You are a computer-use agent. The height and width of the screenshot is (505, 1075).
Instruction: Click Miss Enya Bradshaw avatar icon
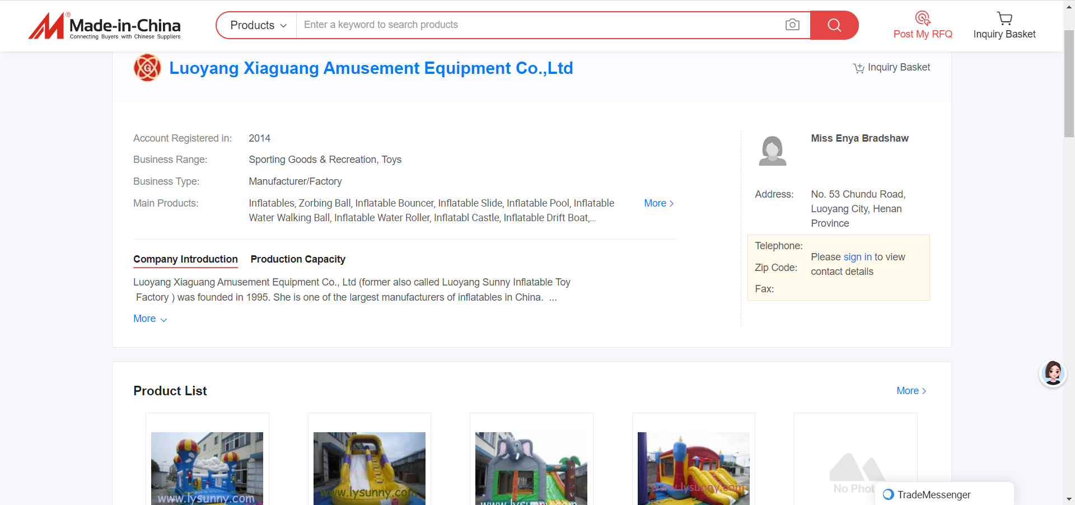(773, 151)
